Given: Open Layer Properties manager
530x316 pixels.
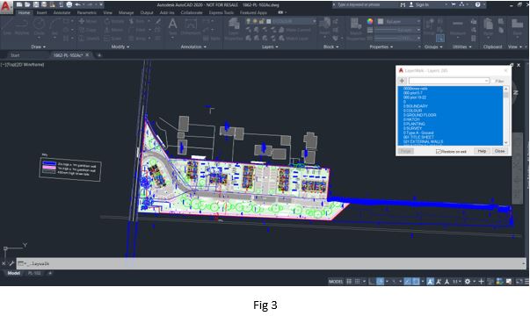Looking at the screenshot, I should pyautogui.click(x=234, y=28).
